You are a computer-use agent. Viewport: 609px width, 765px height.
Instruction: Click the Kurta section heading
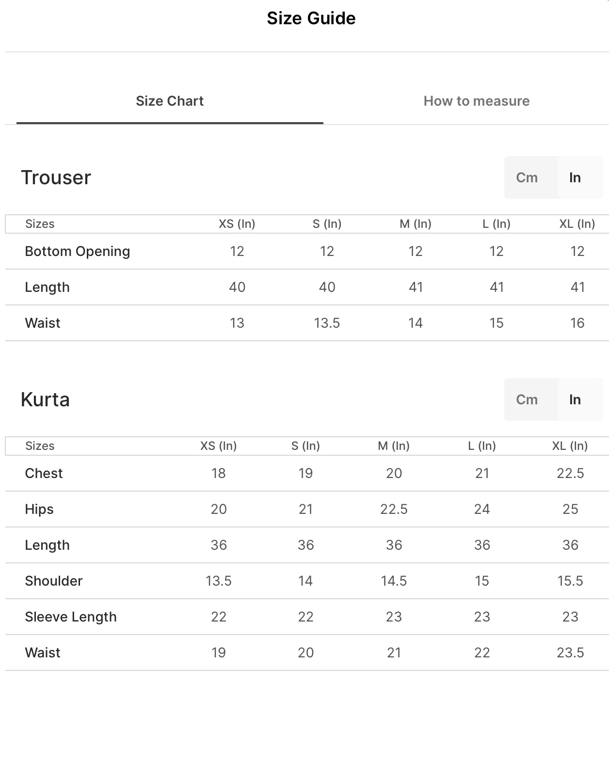45,399
